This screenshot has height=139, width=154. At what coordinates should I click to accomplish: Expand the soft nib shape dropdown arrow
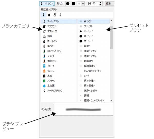pyautogui.click(x=83, y=4)
